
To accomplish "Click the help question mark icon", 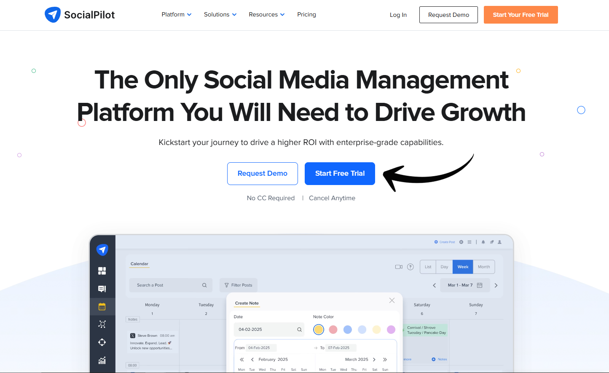I will point(410,267).
